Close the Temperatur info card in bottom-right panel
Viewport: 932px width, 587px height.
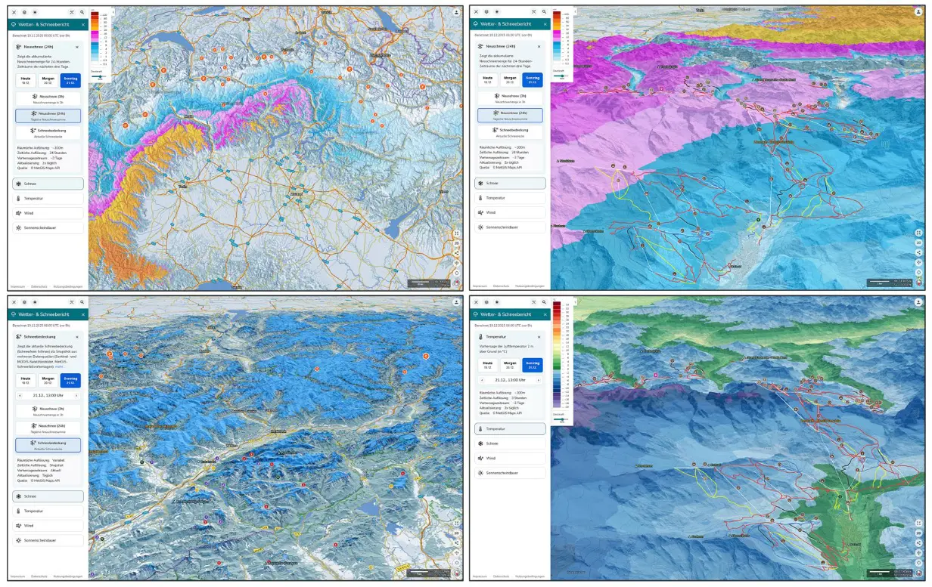pyautogui.click(x=539, y=336)
